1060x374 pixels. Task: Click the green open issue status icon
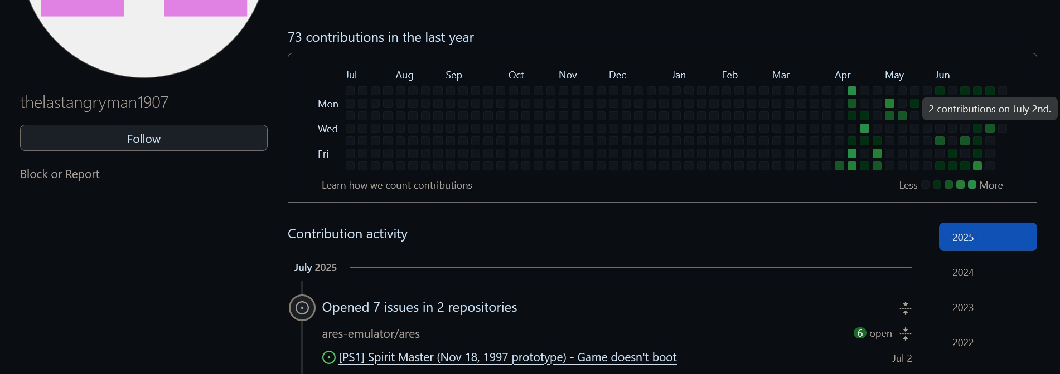(329, 357)
